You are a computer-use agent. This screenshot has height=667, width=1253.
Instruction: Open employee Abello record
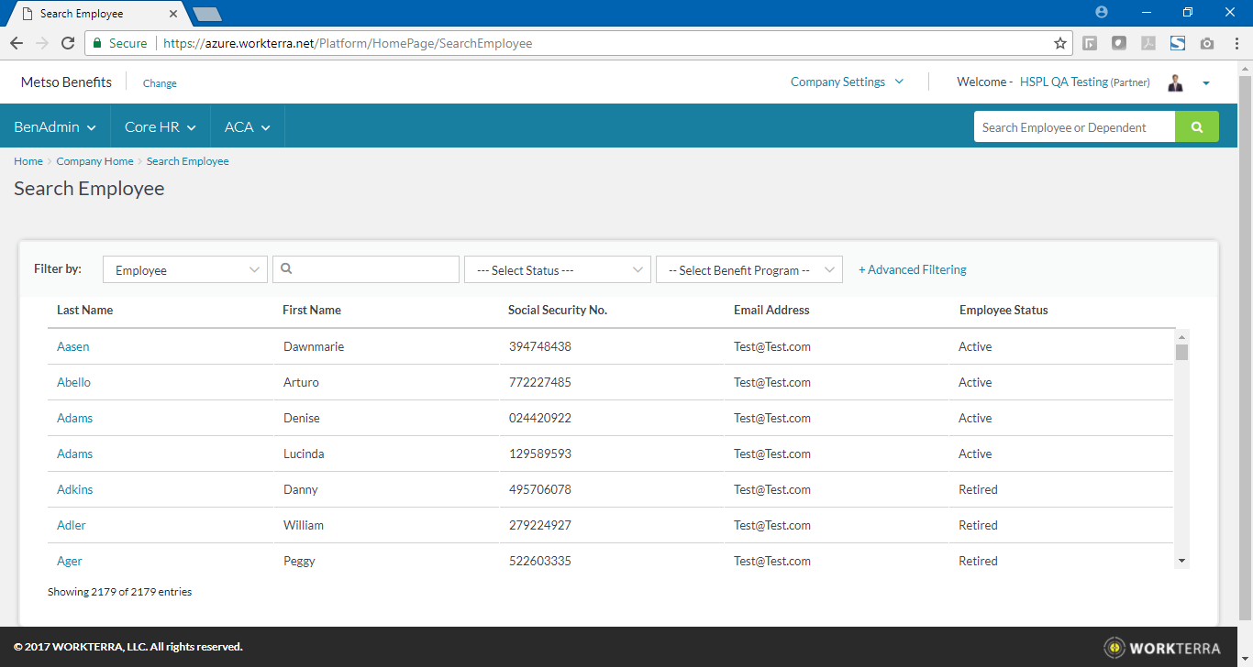(73, 382)
